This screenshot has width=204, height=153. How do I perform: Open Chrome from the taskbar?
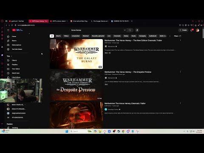click(123, 131)
